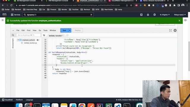Open the AWS home logo

point(4,15)
